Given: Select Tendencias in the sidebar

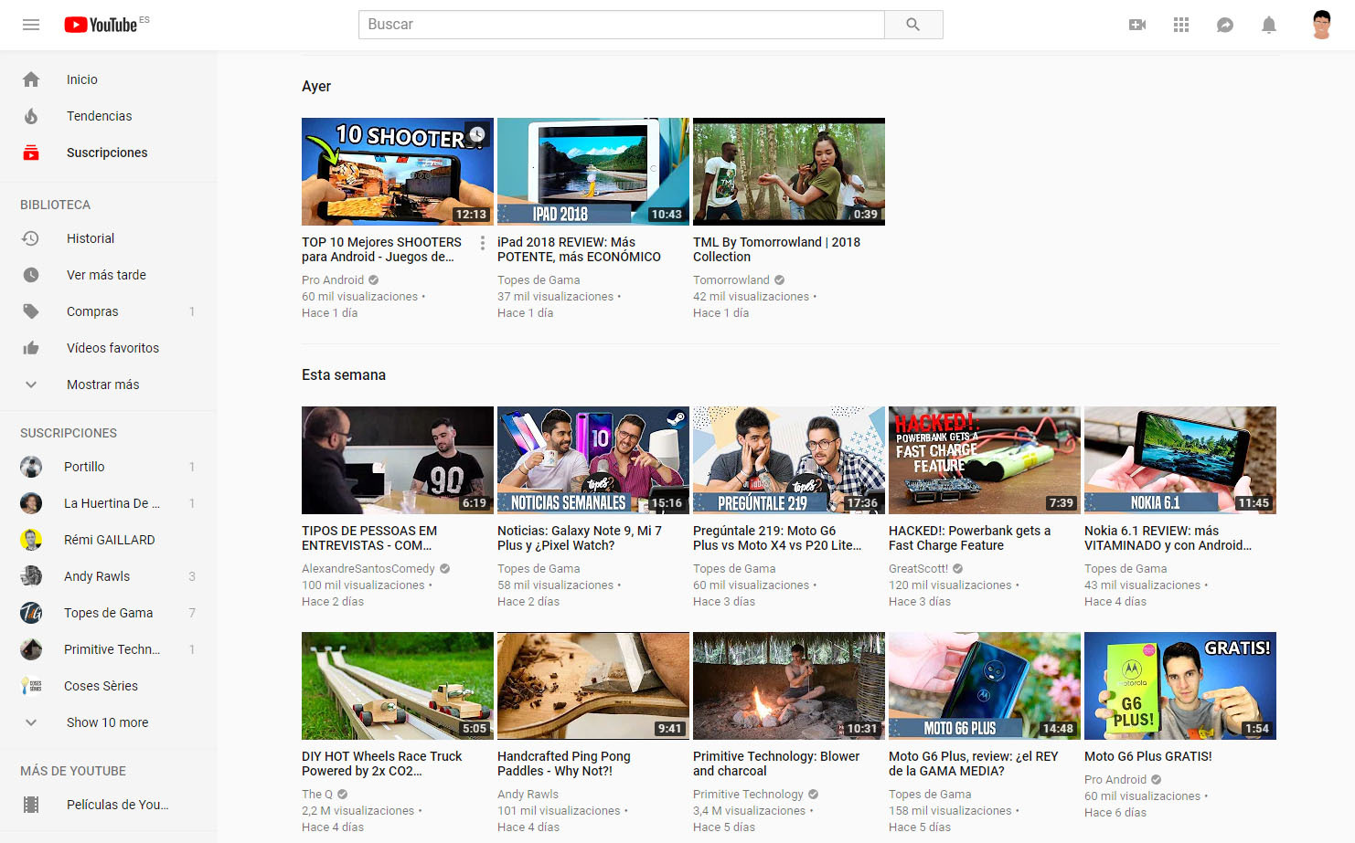Looking at the screenshot, I should pos(99,116).
